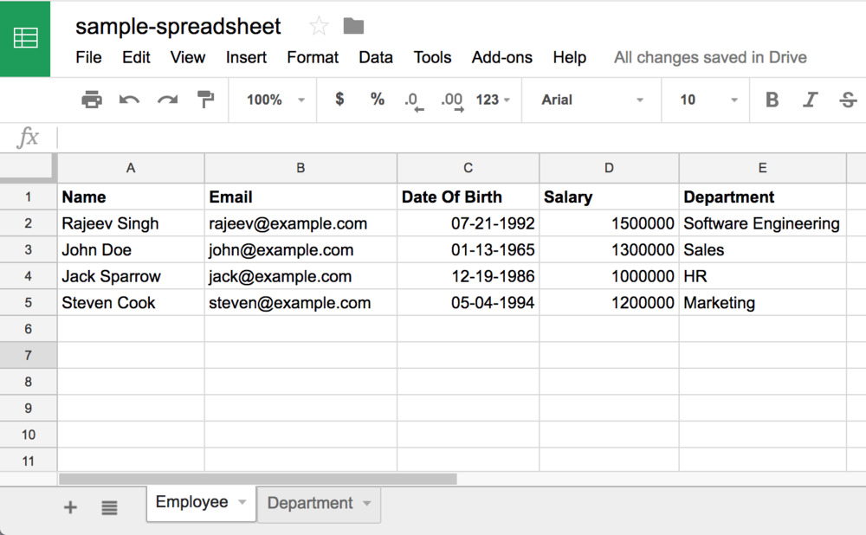Click the Print icon
This screenshot has height=535, width=866.
92,100
